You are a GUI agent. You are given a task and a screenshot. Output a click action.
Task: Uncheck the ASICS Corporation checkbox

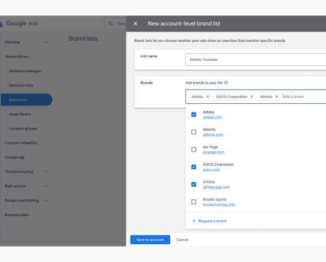(x=194, y=167)
